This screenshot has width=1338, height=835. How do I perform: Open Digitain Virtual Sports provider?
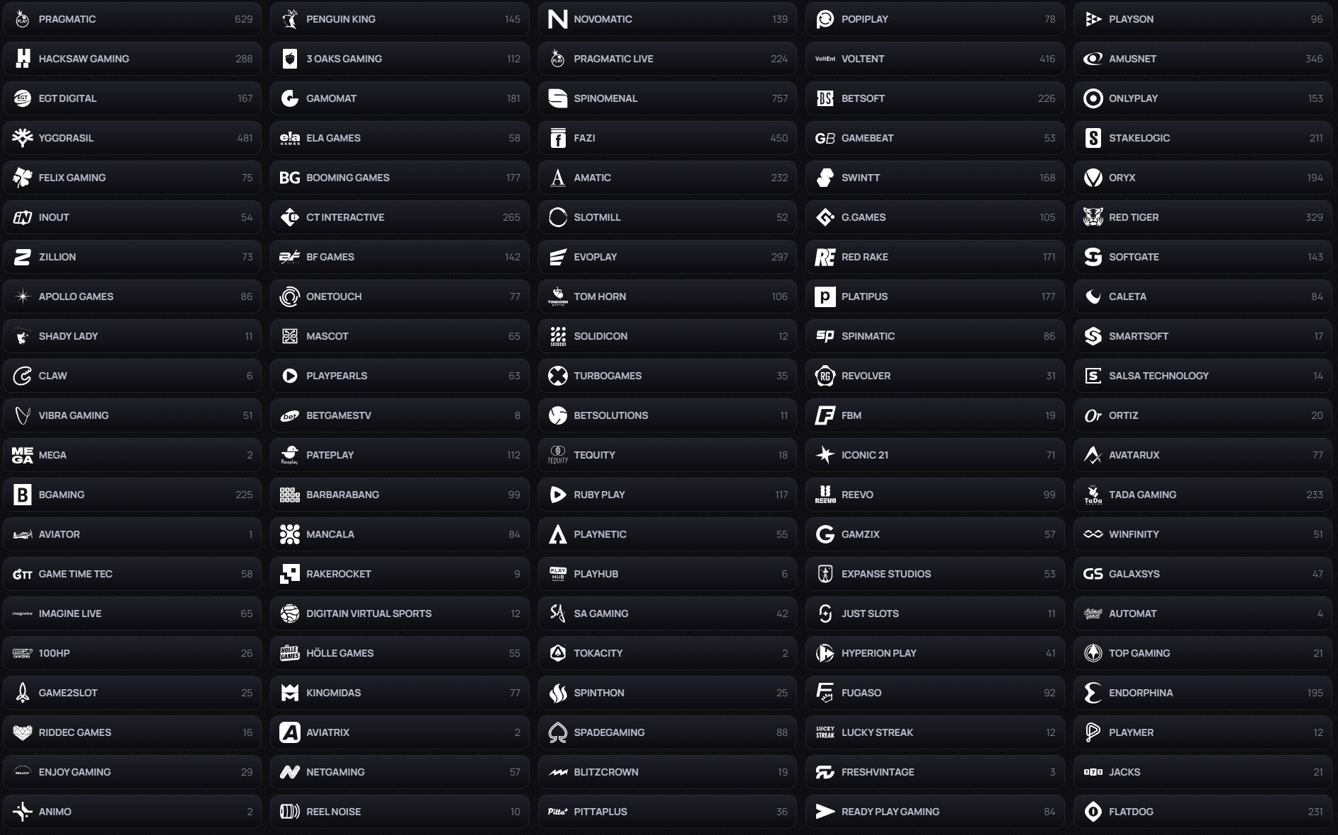400,614
